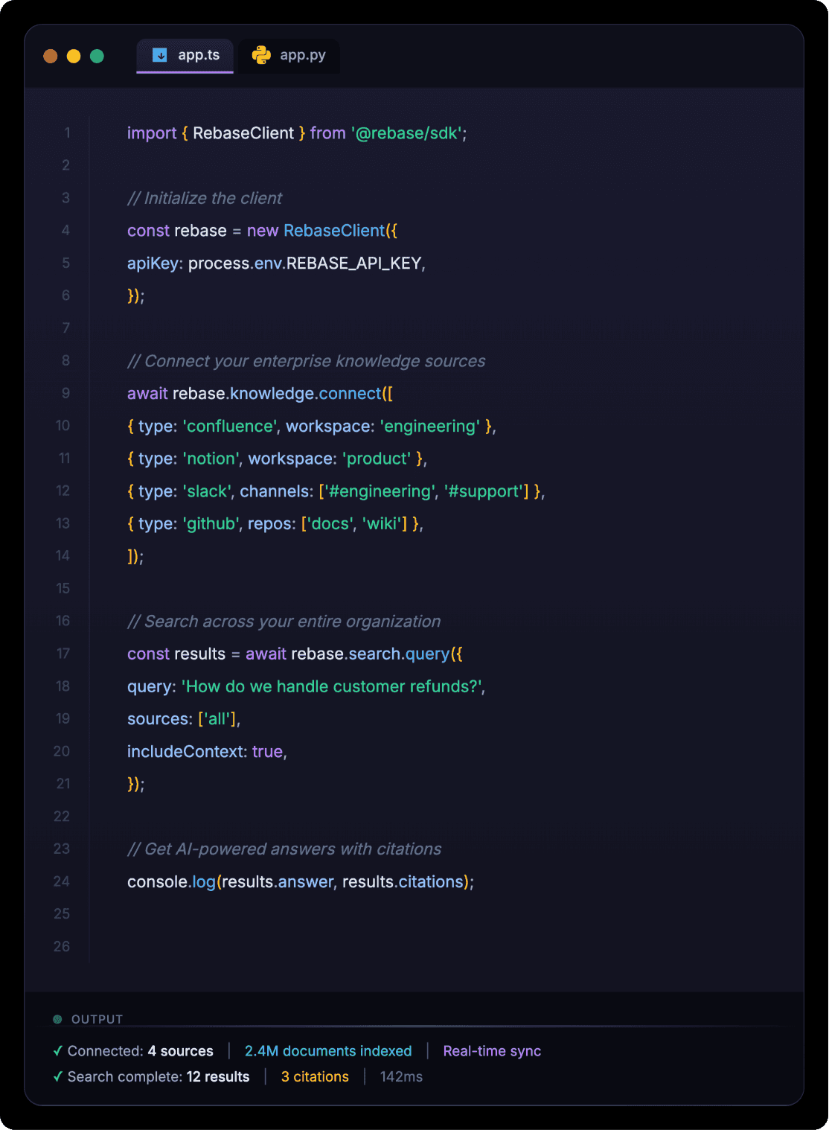Screen dimensions: 829x1130
Task: Click the '142ms' timing value
Action: coord(401,1077)
